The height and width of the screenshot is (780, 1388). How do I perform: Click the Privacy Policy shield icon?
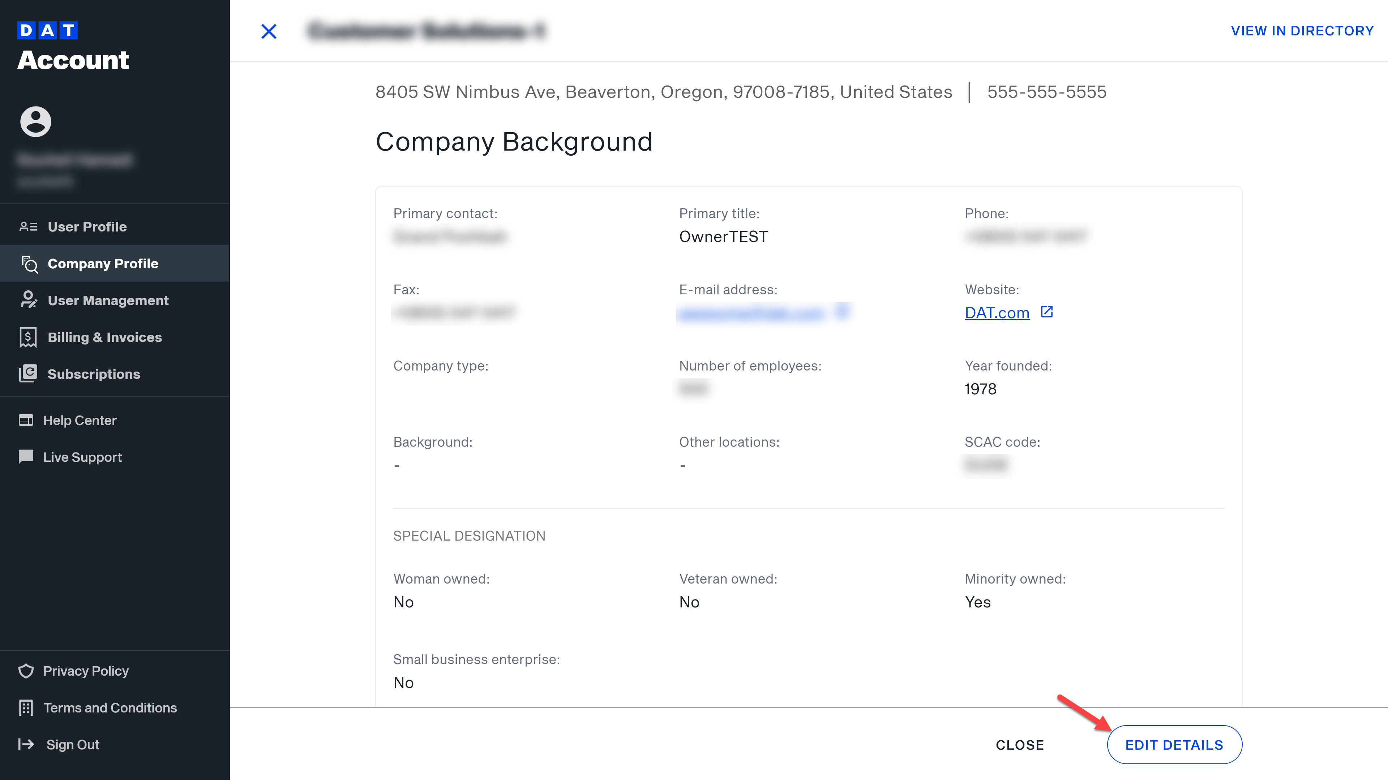(x=26, y=671)
